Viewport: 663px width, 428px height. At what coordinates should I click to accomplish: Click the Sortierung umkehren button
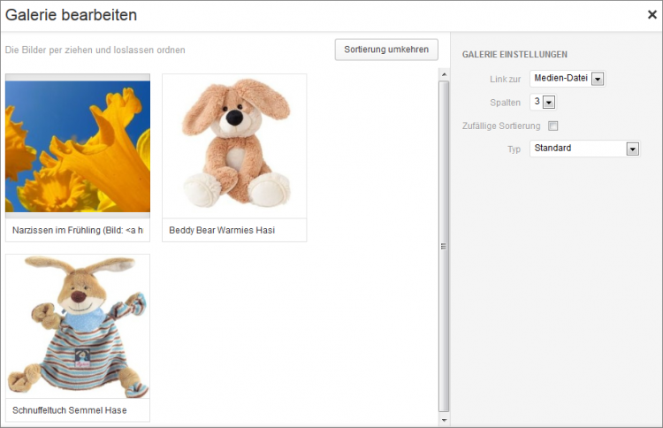point(386,50)
